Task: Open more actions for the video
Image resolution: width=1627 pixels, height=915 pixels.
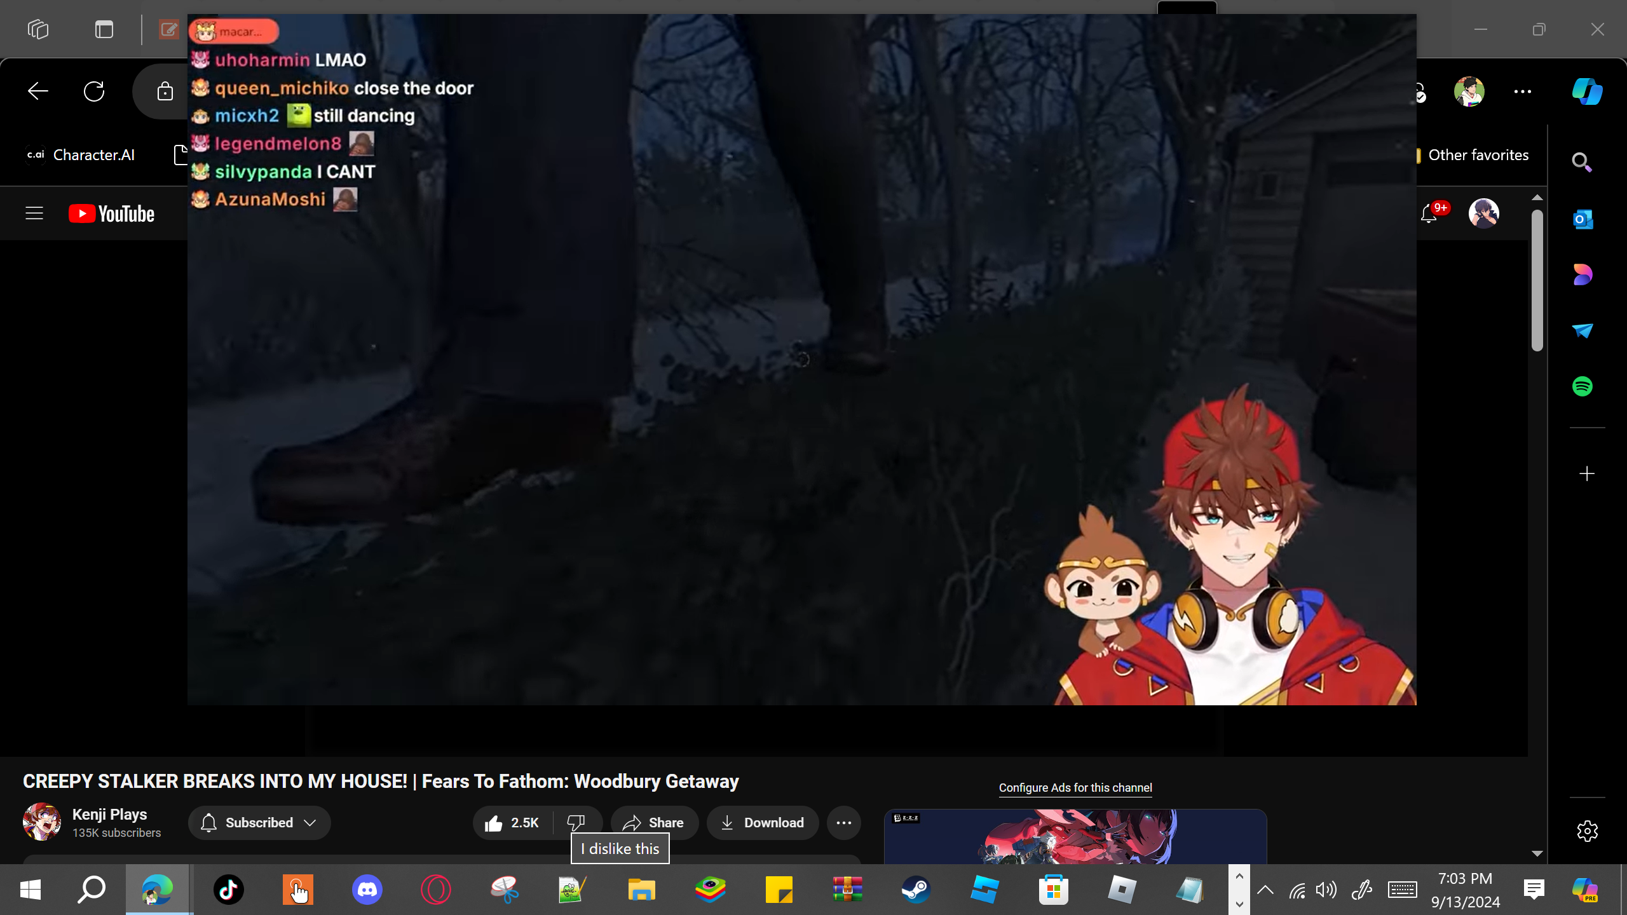Action: click(x=844, y=823)
